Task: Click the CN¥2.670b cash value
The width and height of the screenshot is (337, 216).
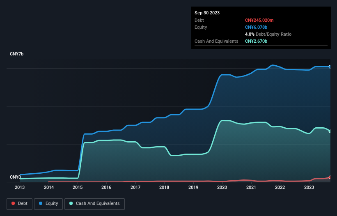Action: pyautogui.click(x=256, y=41)
